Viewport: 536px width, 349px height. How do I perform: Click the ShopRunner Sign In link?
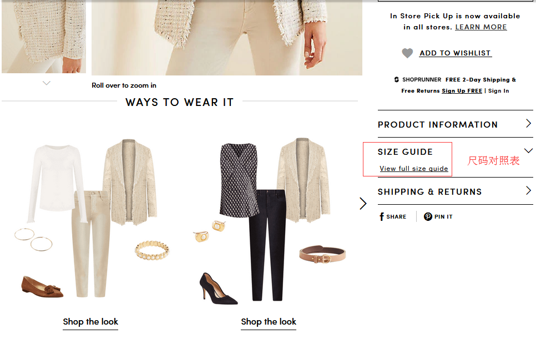(x=498, y=91)
